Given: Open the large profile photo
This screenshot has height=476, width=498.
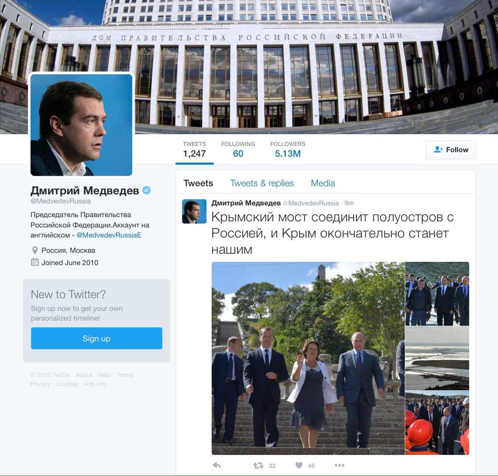Looking at the screenshot, I should pyautogui.click(x=81, y=125).
